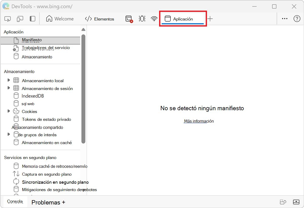This screenshot has height=208, width=304.
Task: Switch to the Elementos tab
Action: click(x=100, y=19)
